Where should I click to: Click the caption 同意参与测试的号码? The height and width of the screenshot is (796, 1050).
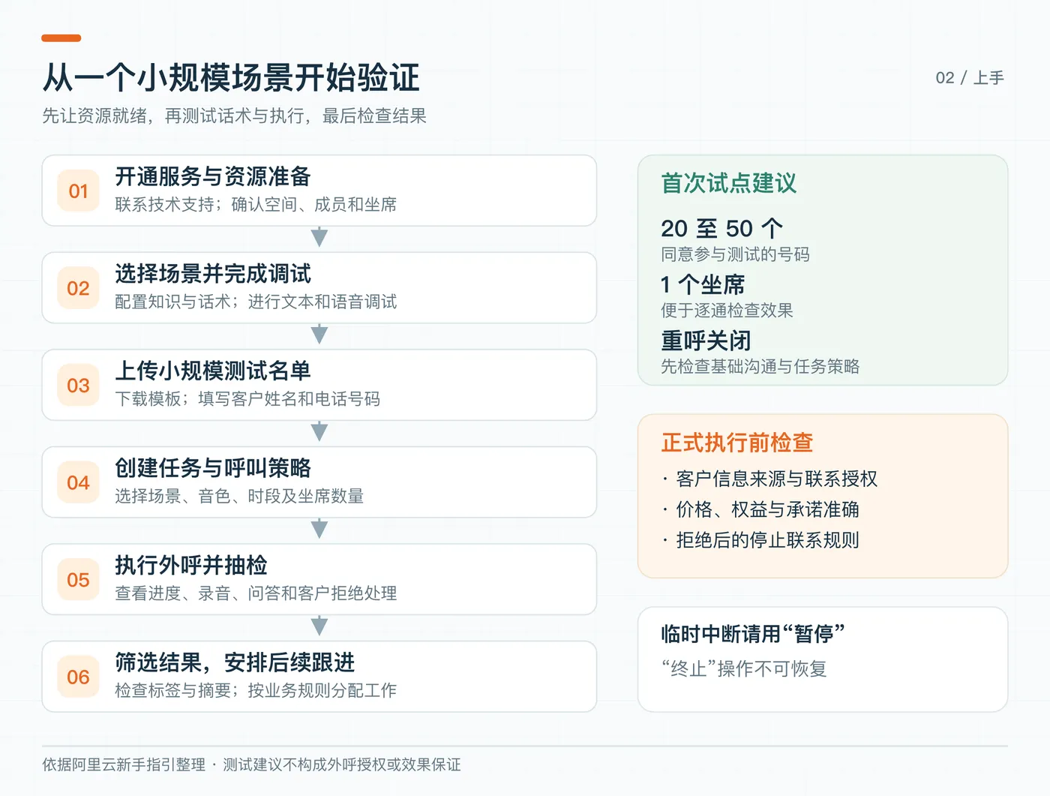pos(735,254)
